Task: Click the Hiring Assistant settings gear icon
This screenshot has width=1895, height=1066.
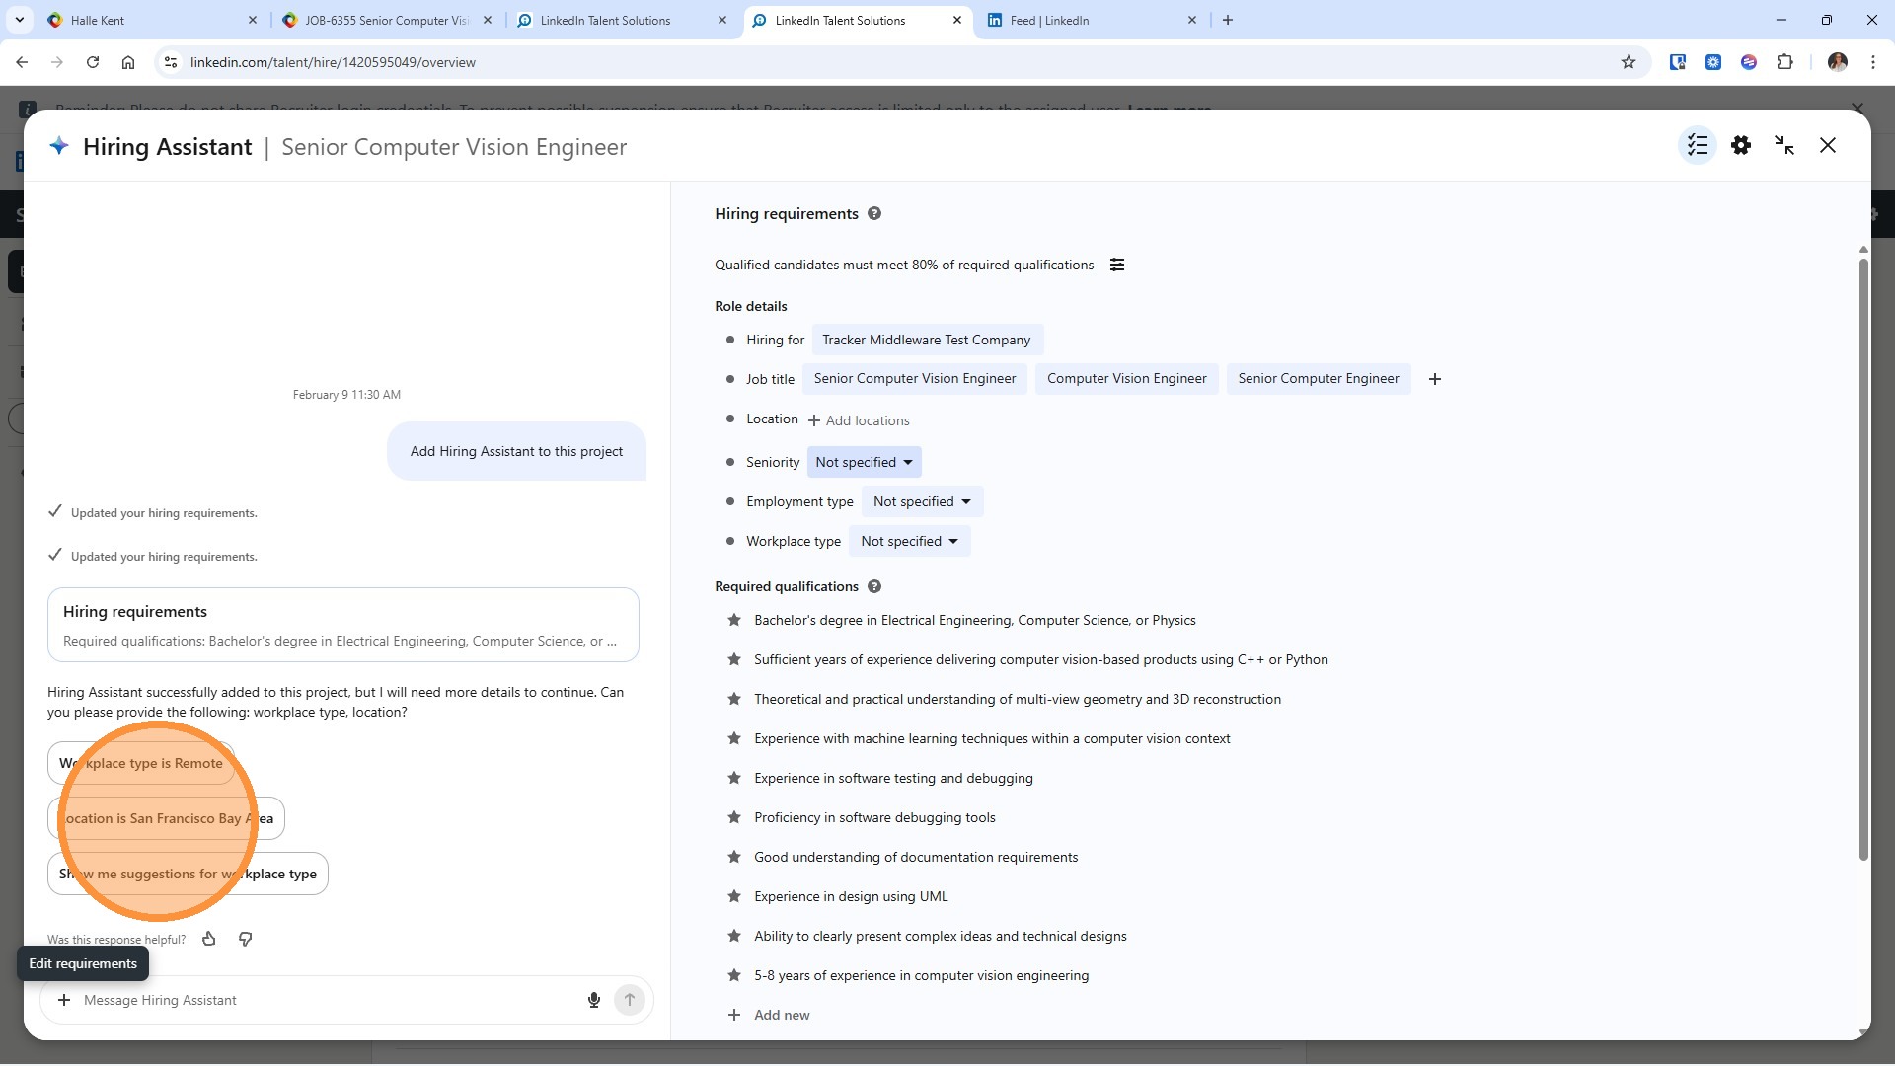Action: pos(1741,146)
